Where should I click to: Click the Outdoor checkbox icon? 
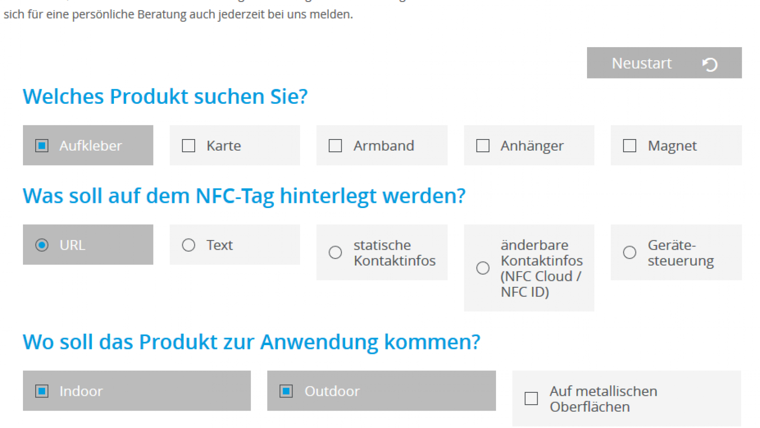[285, 390]
